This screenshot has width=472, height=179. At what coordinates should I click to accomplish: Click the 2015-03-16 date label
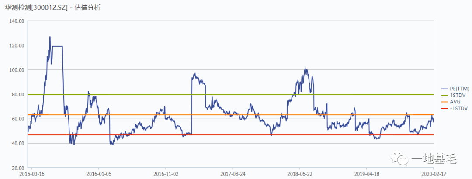(31, 174)
